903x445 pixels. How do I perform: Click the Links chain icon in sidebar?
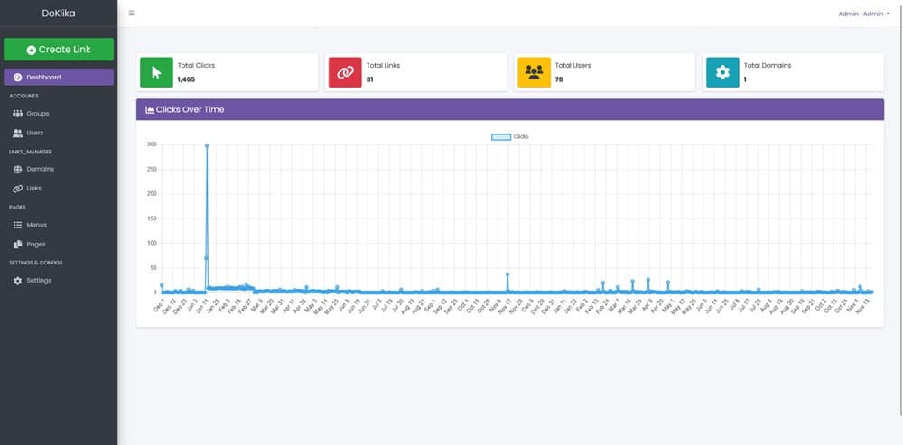point(17,189)
